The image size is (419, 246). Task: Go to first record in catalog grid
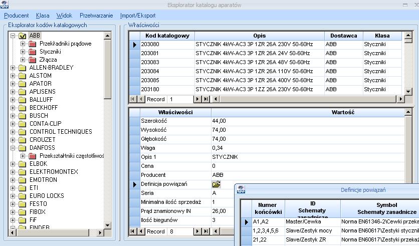click(132, 99)
